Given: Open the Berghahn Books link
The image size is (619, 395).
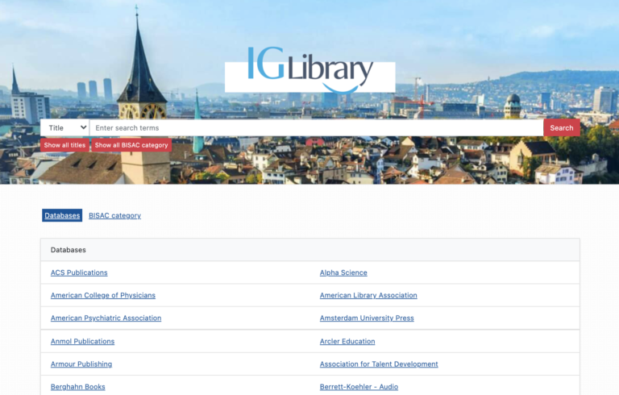Looking at the screenshot, I should coord(78,386).
